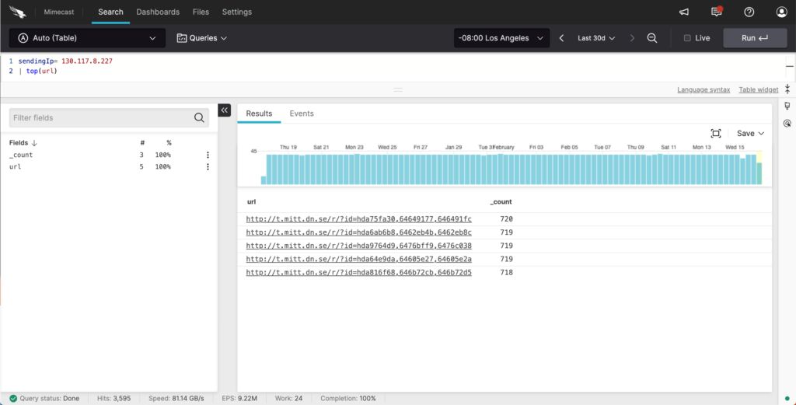796x405 pixels.
Task: Open options menu for _count field
Action: pyautogui.click(x=208, y=155)
